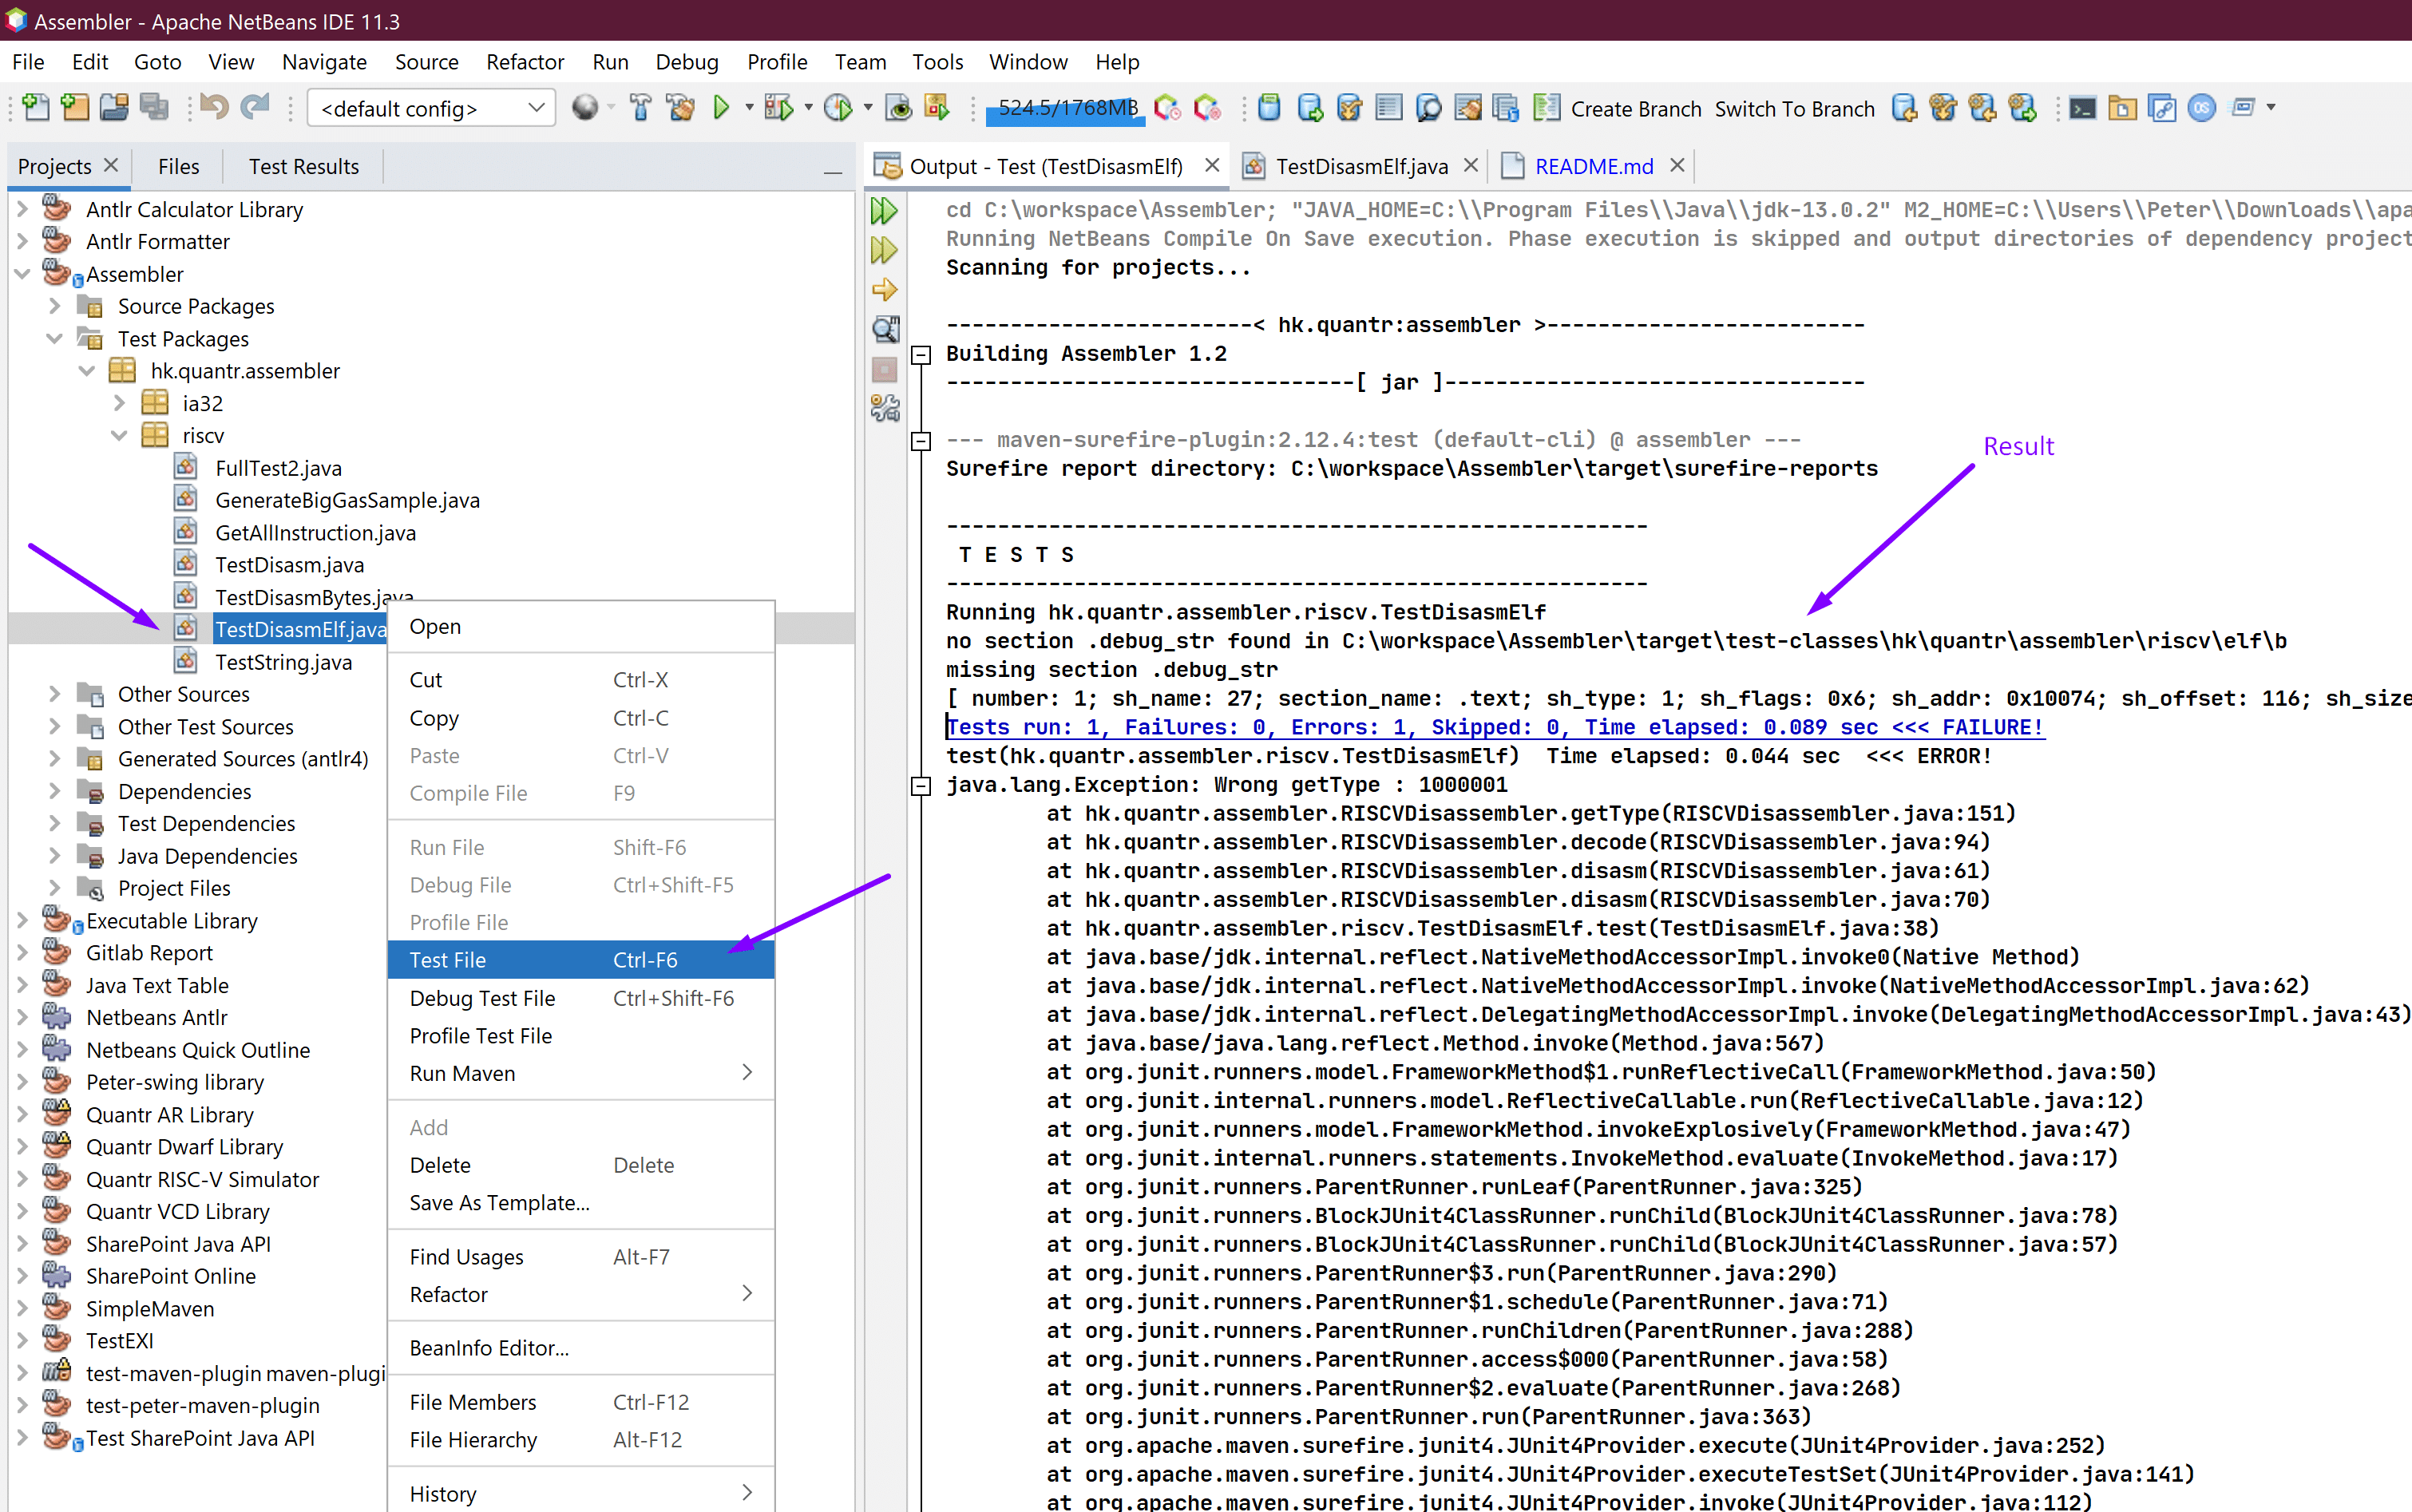
Task: Click the Show Changes magnifier icon
Action: [1428, 107]
